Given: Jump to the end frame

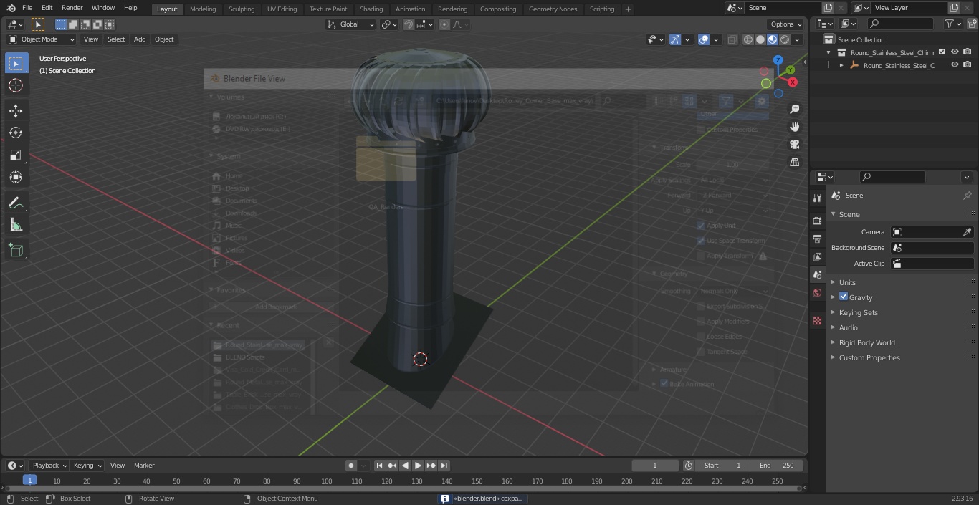Looking at the screenshot, I should click(x=444, y=466).
